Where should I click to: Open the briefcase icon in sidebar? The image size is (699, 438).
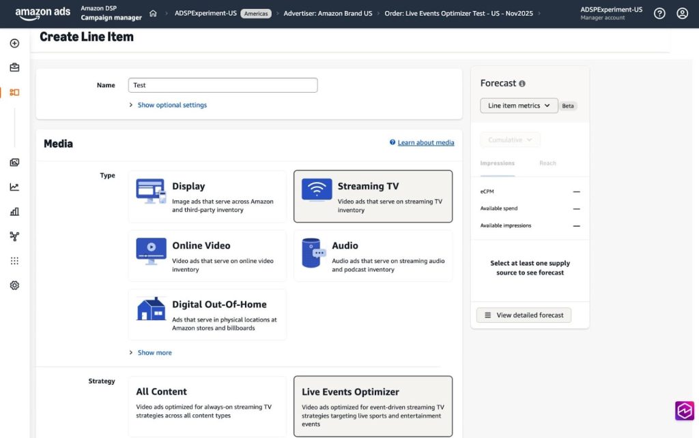click(x=15, y=67)
